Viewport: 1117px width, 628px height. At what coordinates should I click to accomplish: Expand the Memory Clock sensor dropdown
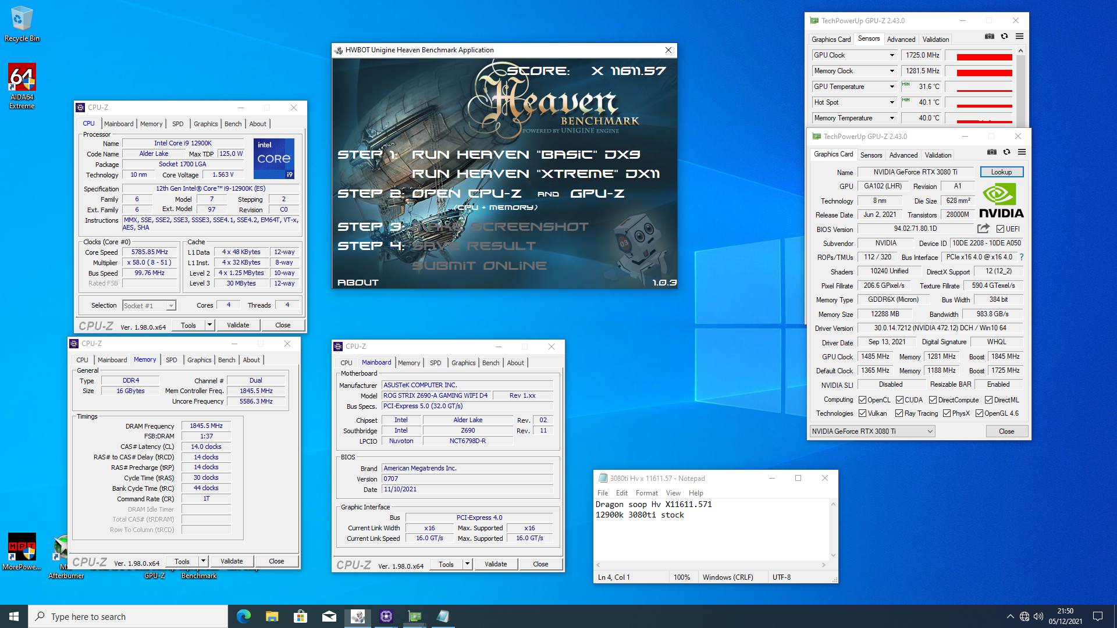click(x=891, y=71)
